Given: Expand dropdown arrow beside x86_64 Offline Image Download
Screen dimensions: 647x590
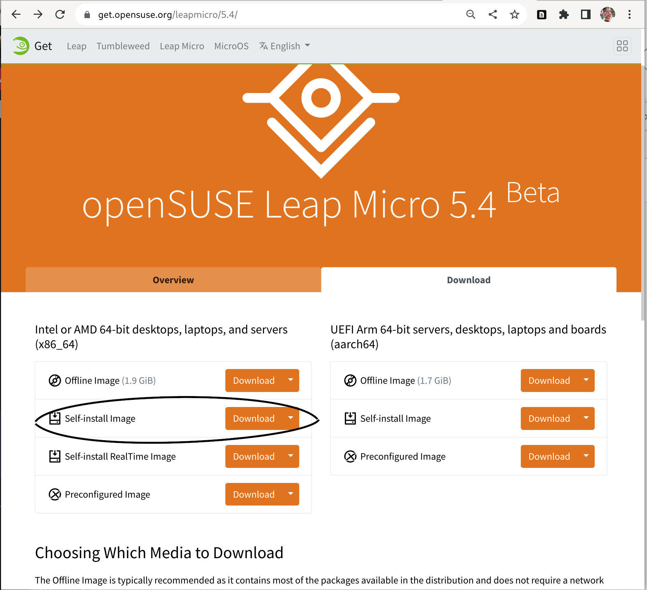Looking at the screenshot, I should 291,380.
